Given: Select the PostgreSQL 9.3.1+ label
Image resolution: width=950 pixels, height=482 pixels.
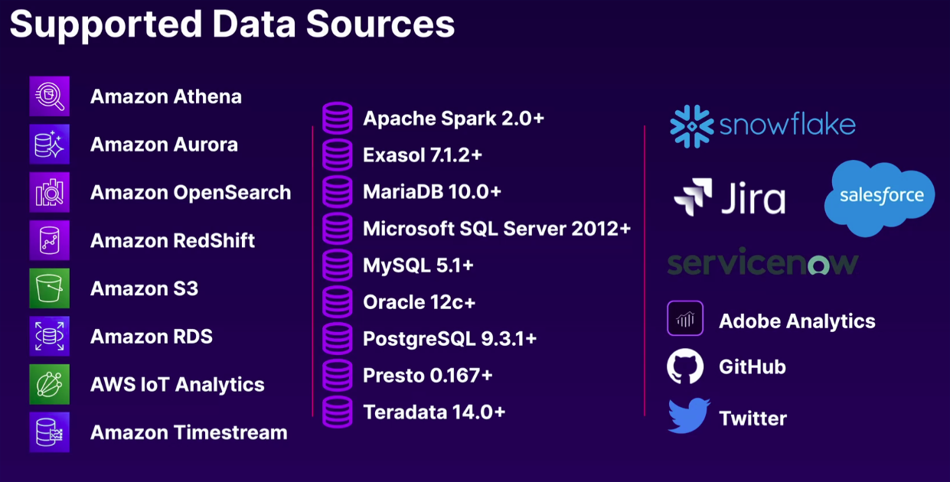Looking at the screenshot, I should (x=449, y=338).
